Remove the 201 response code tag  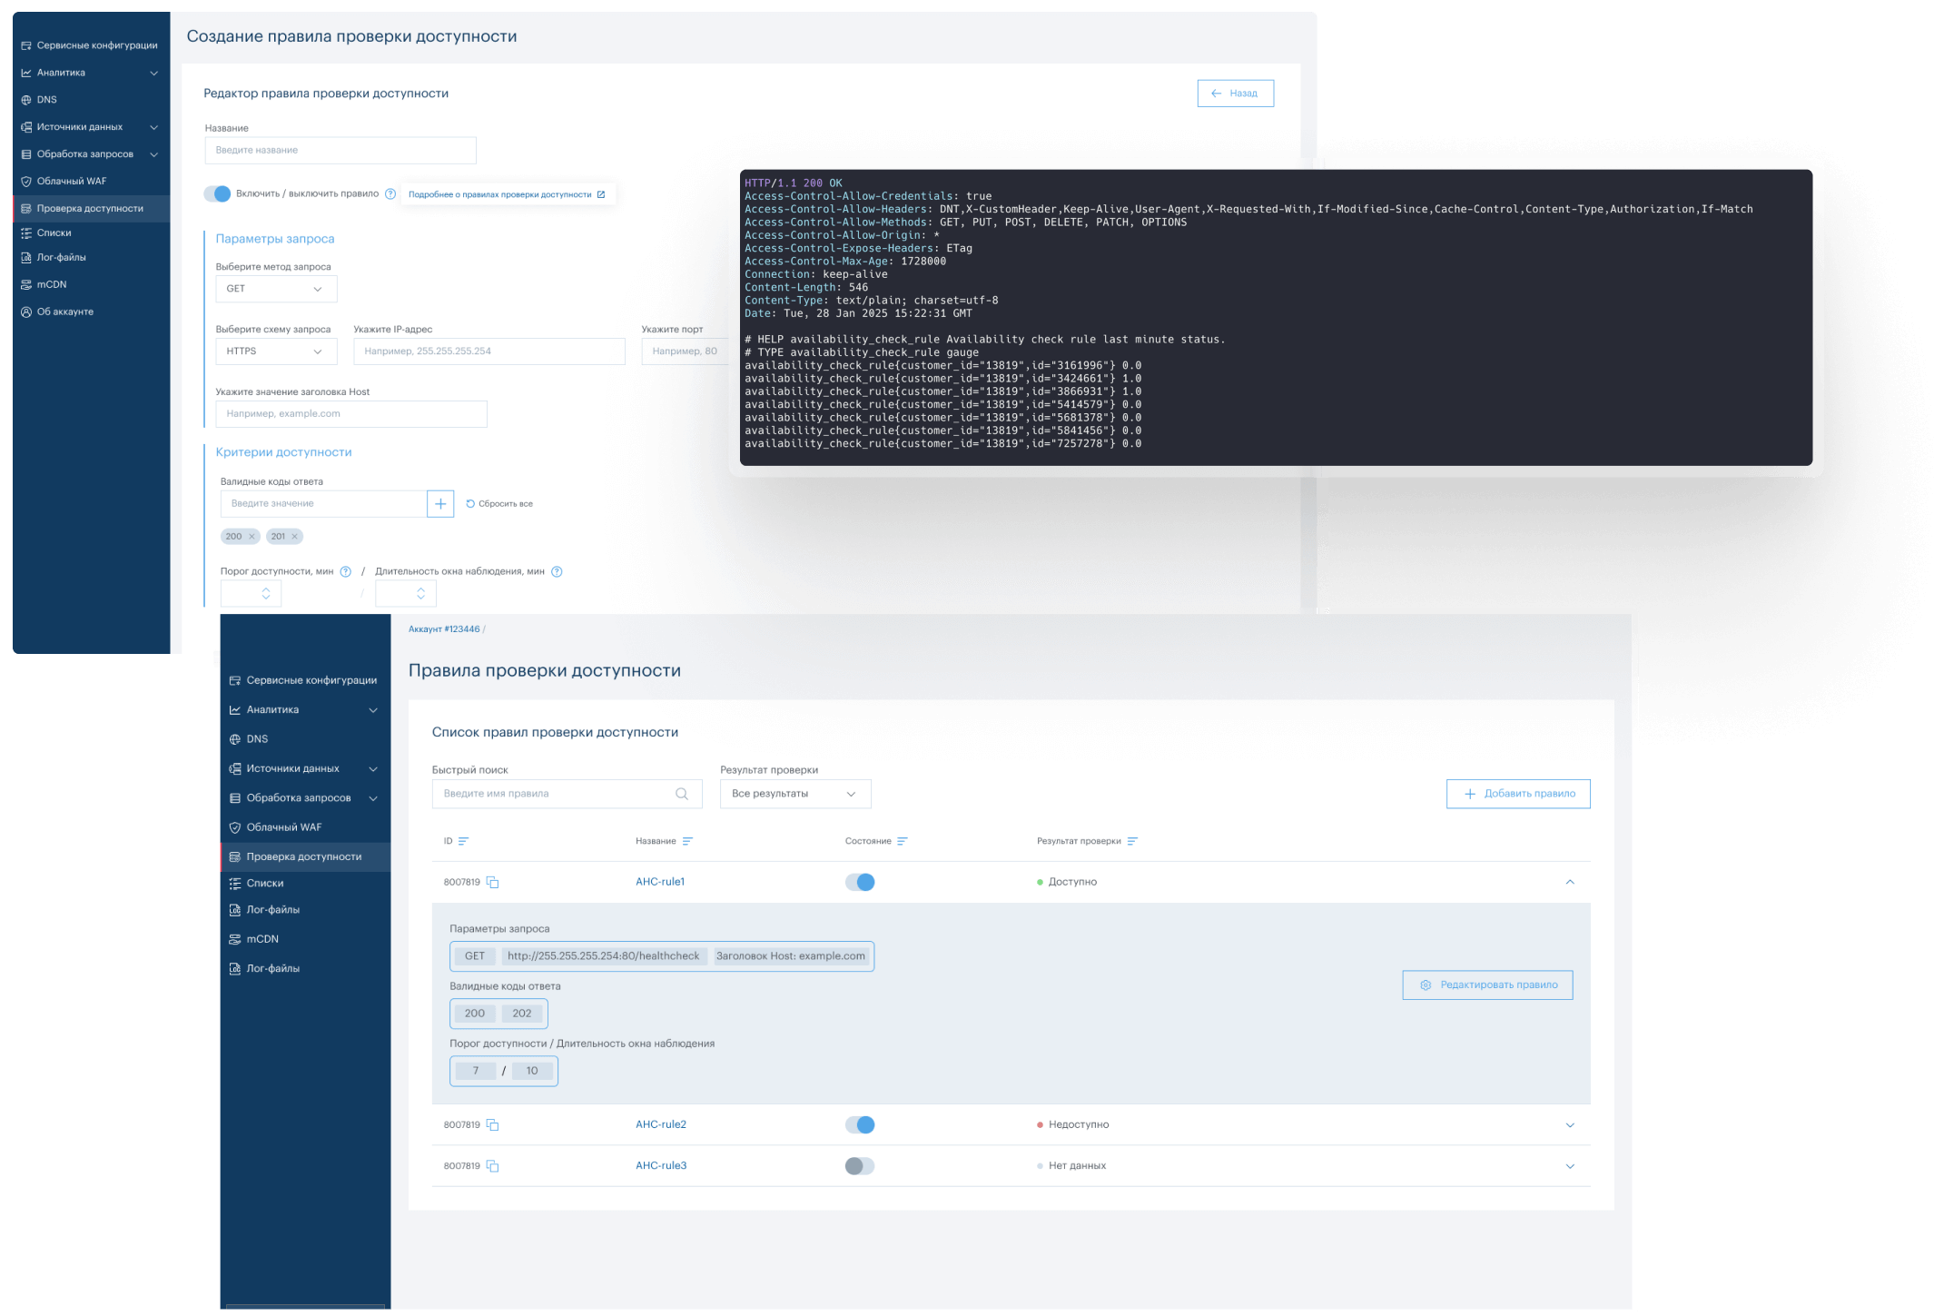tap(295, 537)
